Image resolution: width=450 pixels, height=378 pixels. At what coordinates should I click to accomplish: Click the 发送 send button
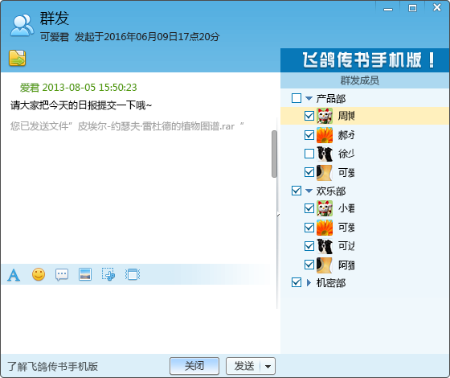(x=243, y=366)
